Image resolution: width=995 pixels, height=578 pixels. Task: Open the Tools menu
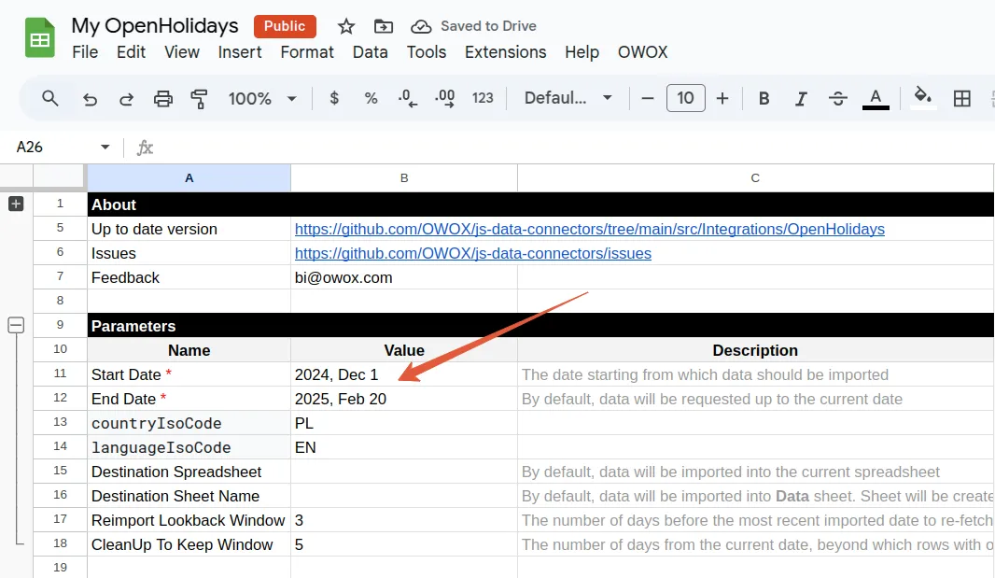click(427, 52)
